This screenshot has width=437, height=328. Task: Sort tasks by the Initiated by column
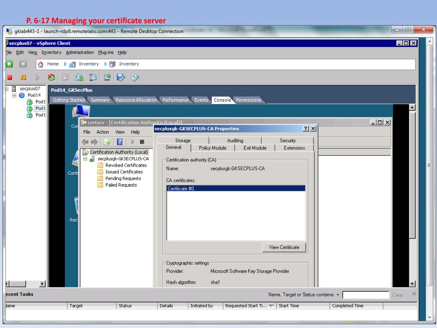pyautogui.click(x=205, y=306)
